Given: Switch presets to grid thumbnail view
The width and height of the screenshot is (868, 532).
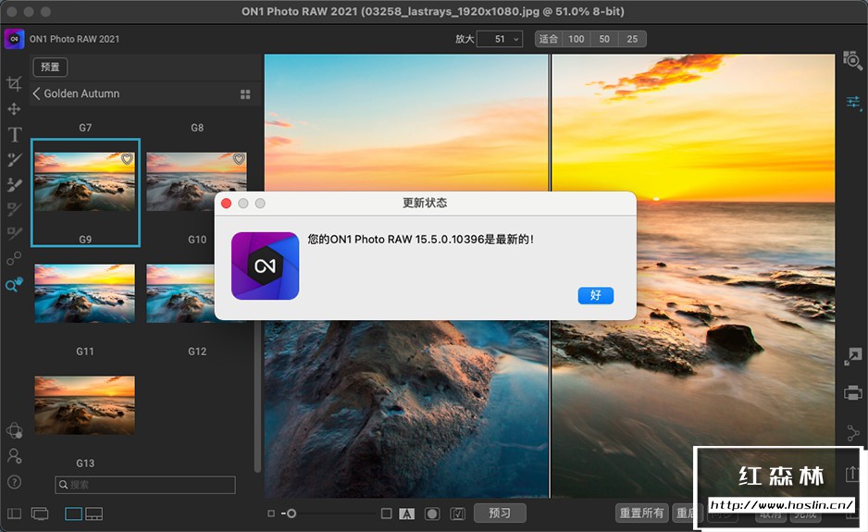Looking at the screenshot, I should [245, 94].
